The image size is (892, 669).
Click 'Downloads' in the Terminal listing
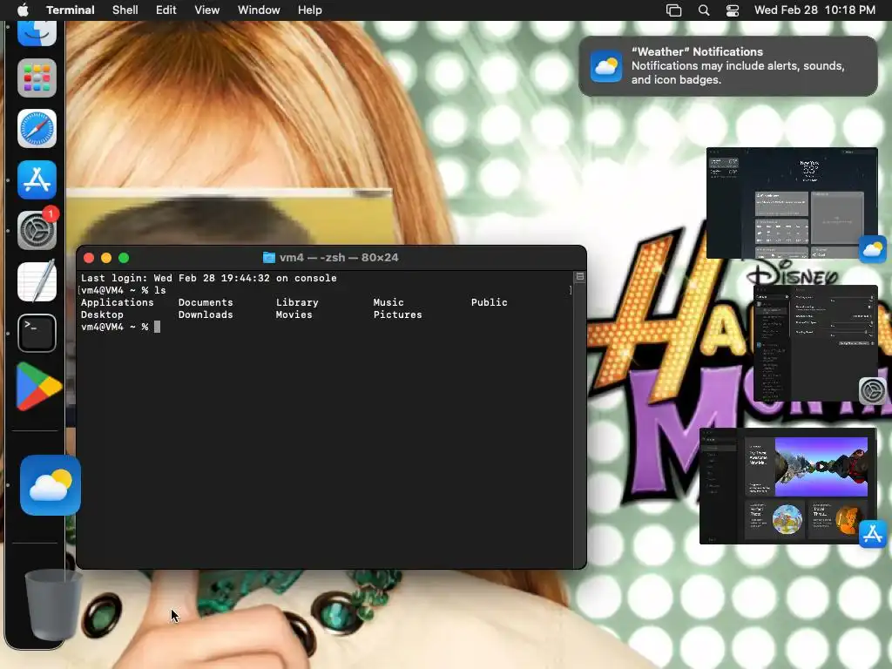pyautogui.click(x=206, y=314)
